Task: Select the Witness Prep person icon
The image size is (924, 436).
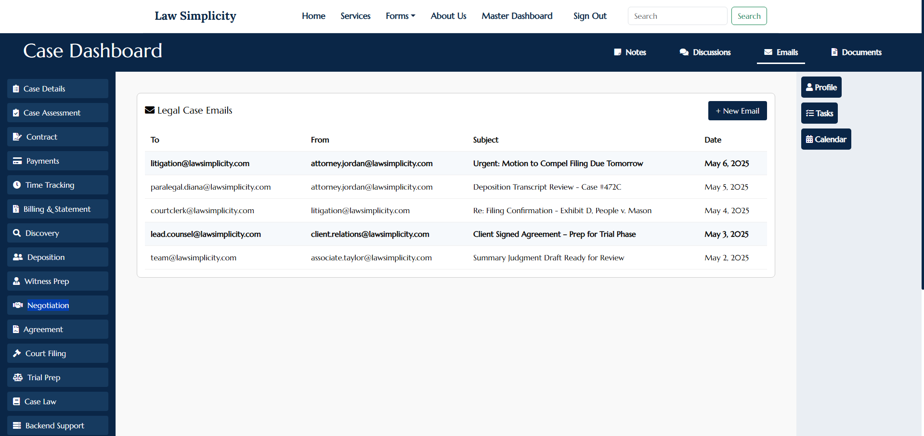Action: tap(17, 281)
